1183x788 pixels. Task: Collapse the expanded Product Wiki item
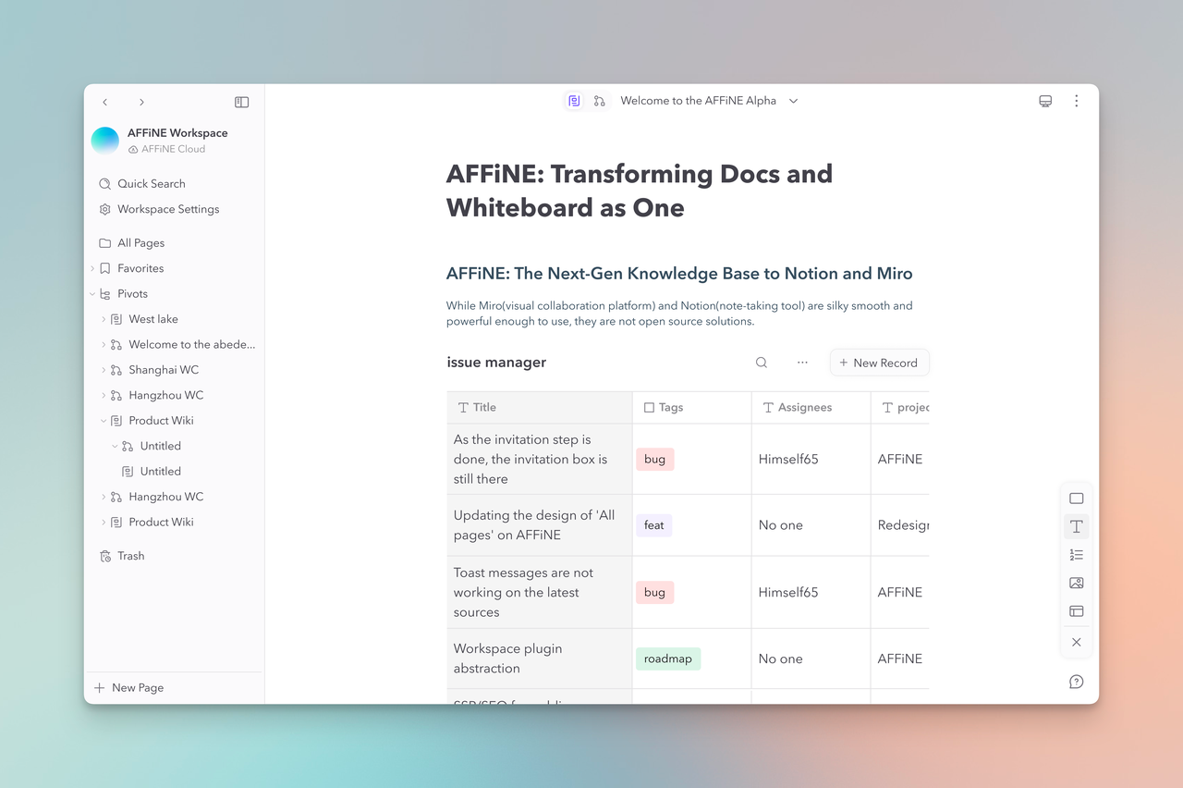pyautogui.click(x=104, y=421)
